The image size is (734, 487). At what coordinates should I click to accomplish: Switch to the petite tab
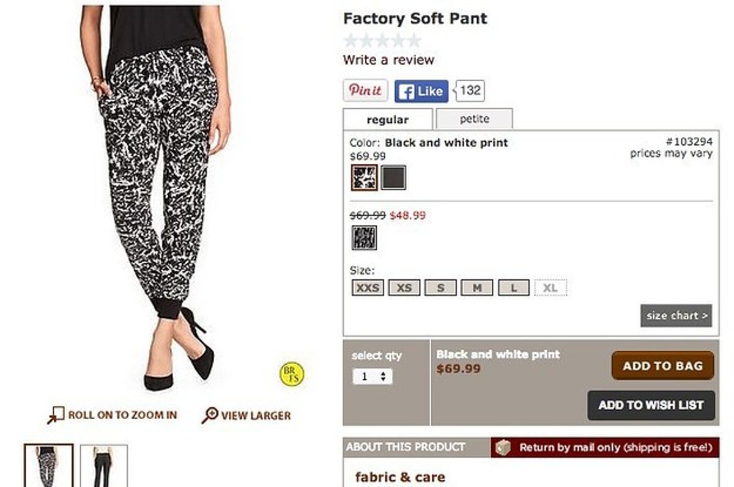pos(474,119)
